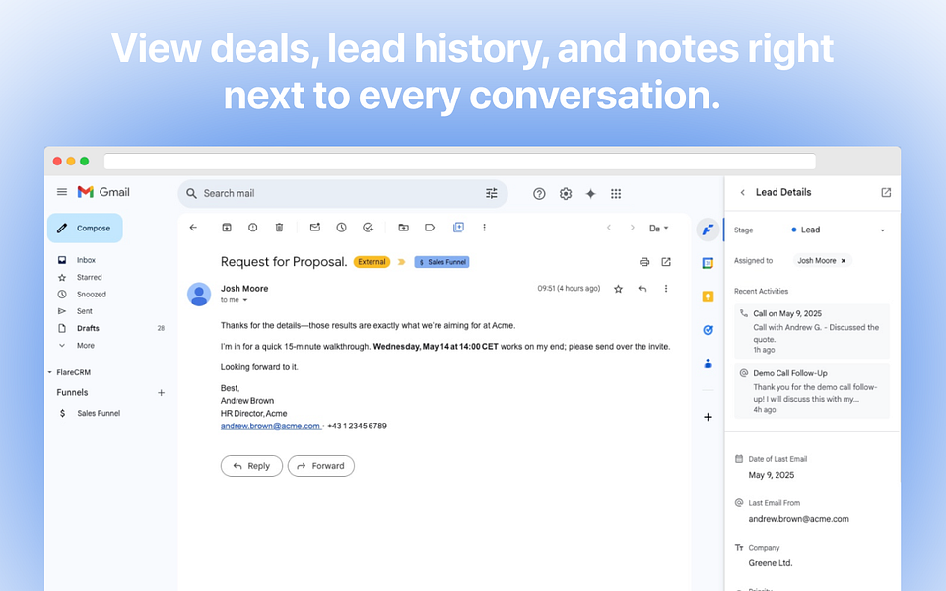Open the Gmail main menu hamburger
This screenshot has height=591, width=946.
coord(61,192)
